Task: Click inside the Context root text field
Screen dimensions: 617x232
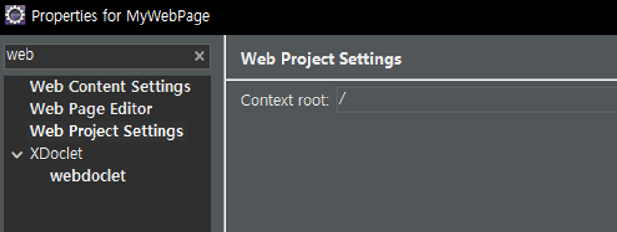Action: (477, 100)
